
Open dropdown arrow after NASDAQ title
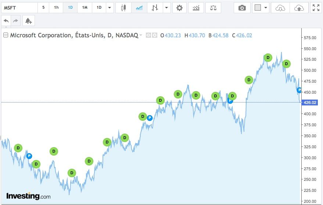tap(141, 35)
